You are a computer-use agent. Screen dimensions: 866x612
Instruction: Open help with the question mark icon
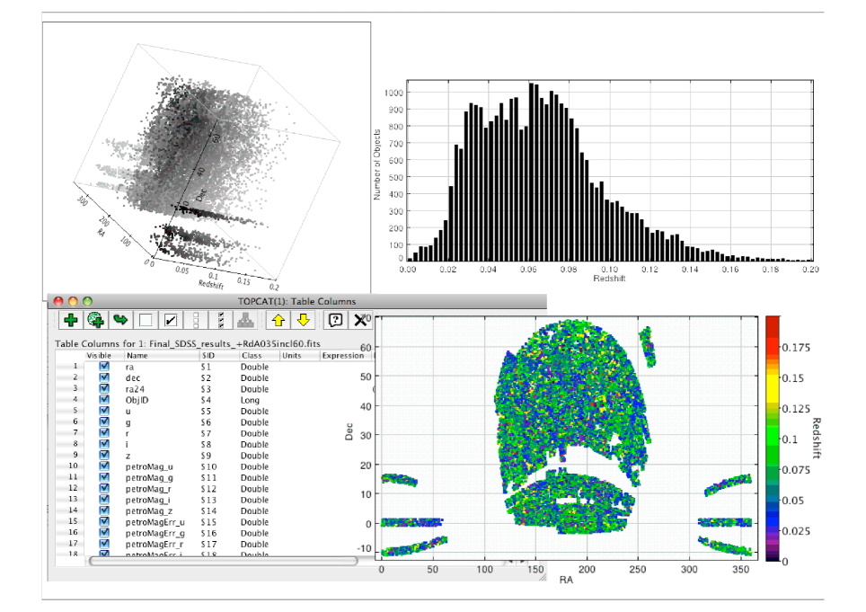coord(335,321)
